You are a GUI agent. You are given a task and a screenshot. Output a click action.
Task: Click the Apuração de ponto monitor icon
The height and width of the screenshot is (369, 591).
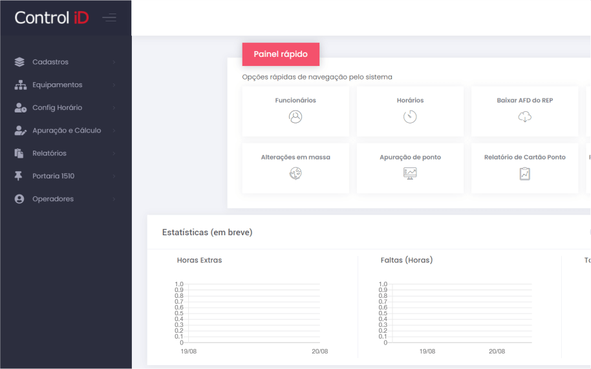[x=410, y=174]
